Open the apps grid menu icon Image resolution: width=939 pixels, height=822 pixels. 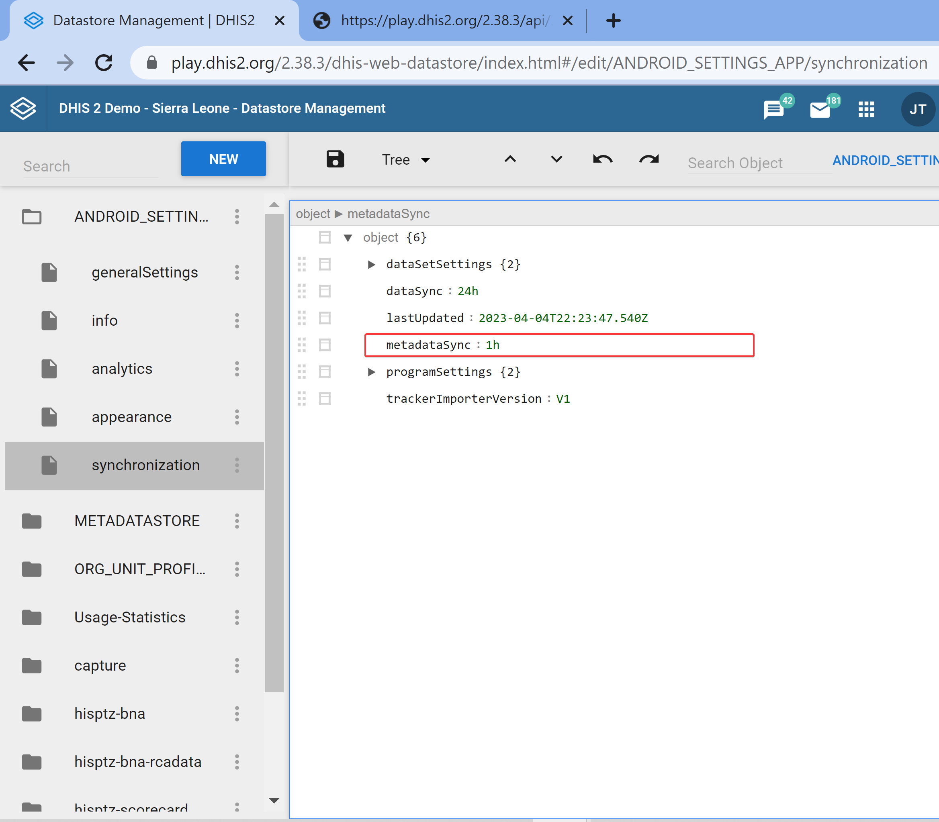867,109
